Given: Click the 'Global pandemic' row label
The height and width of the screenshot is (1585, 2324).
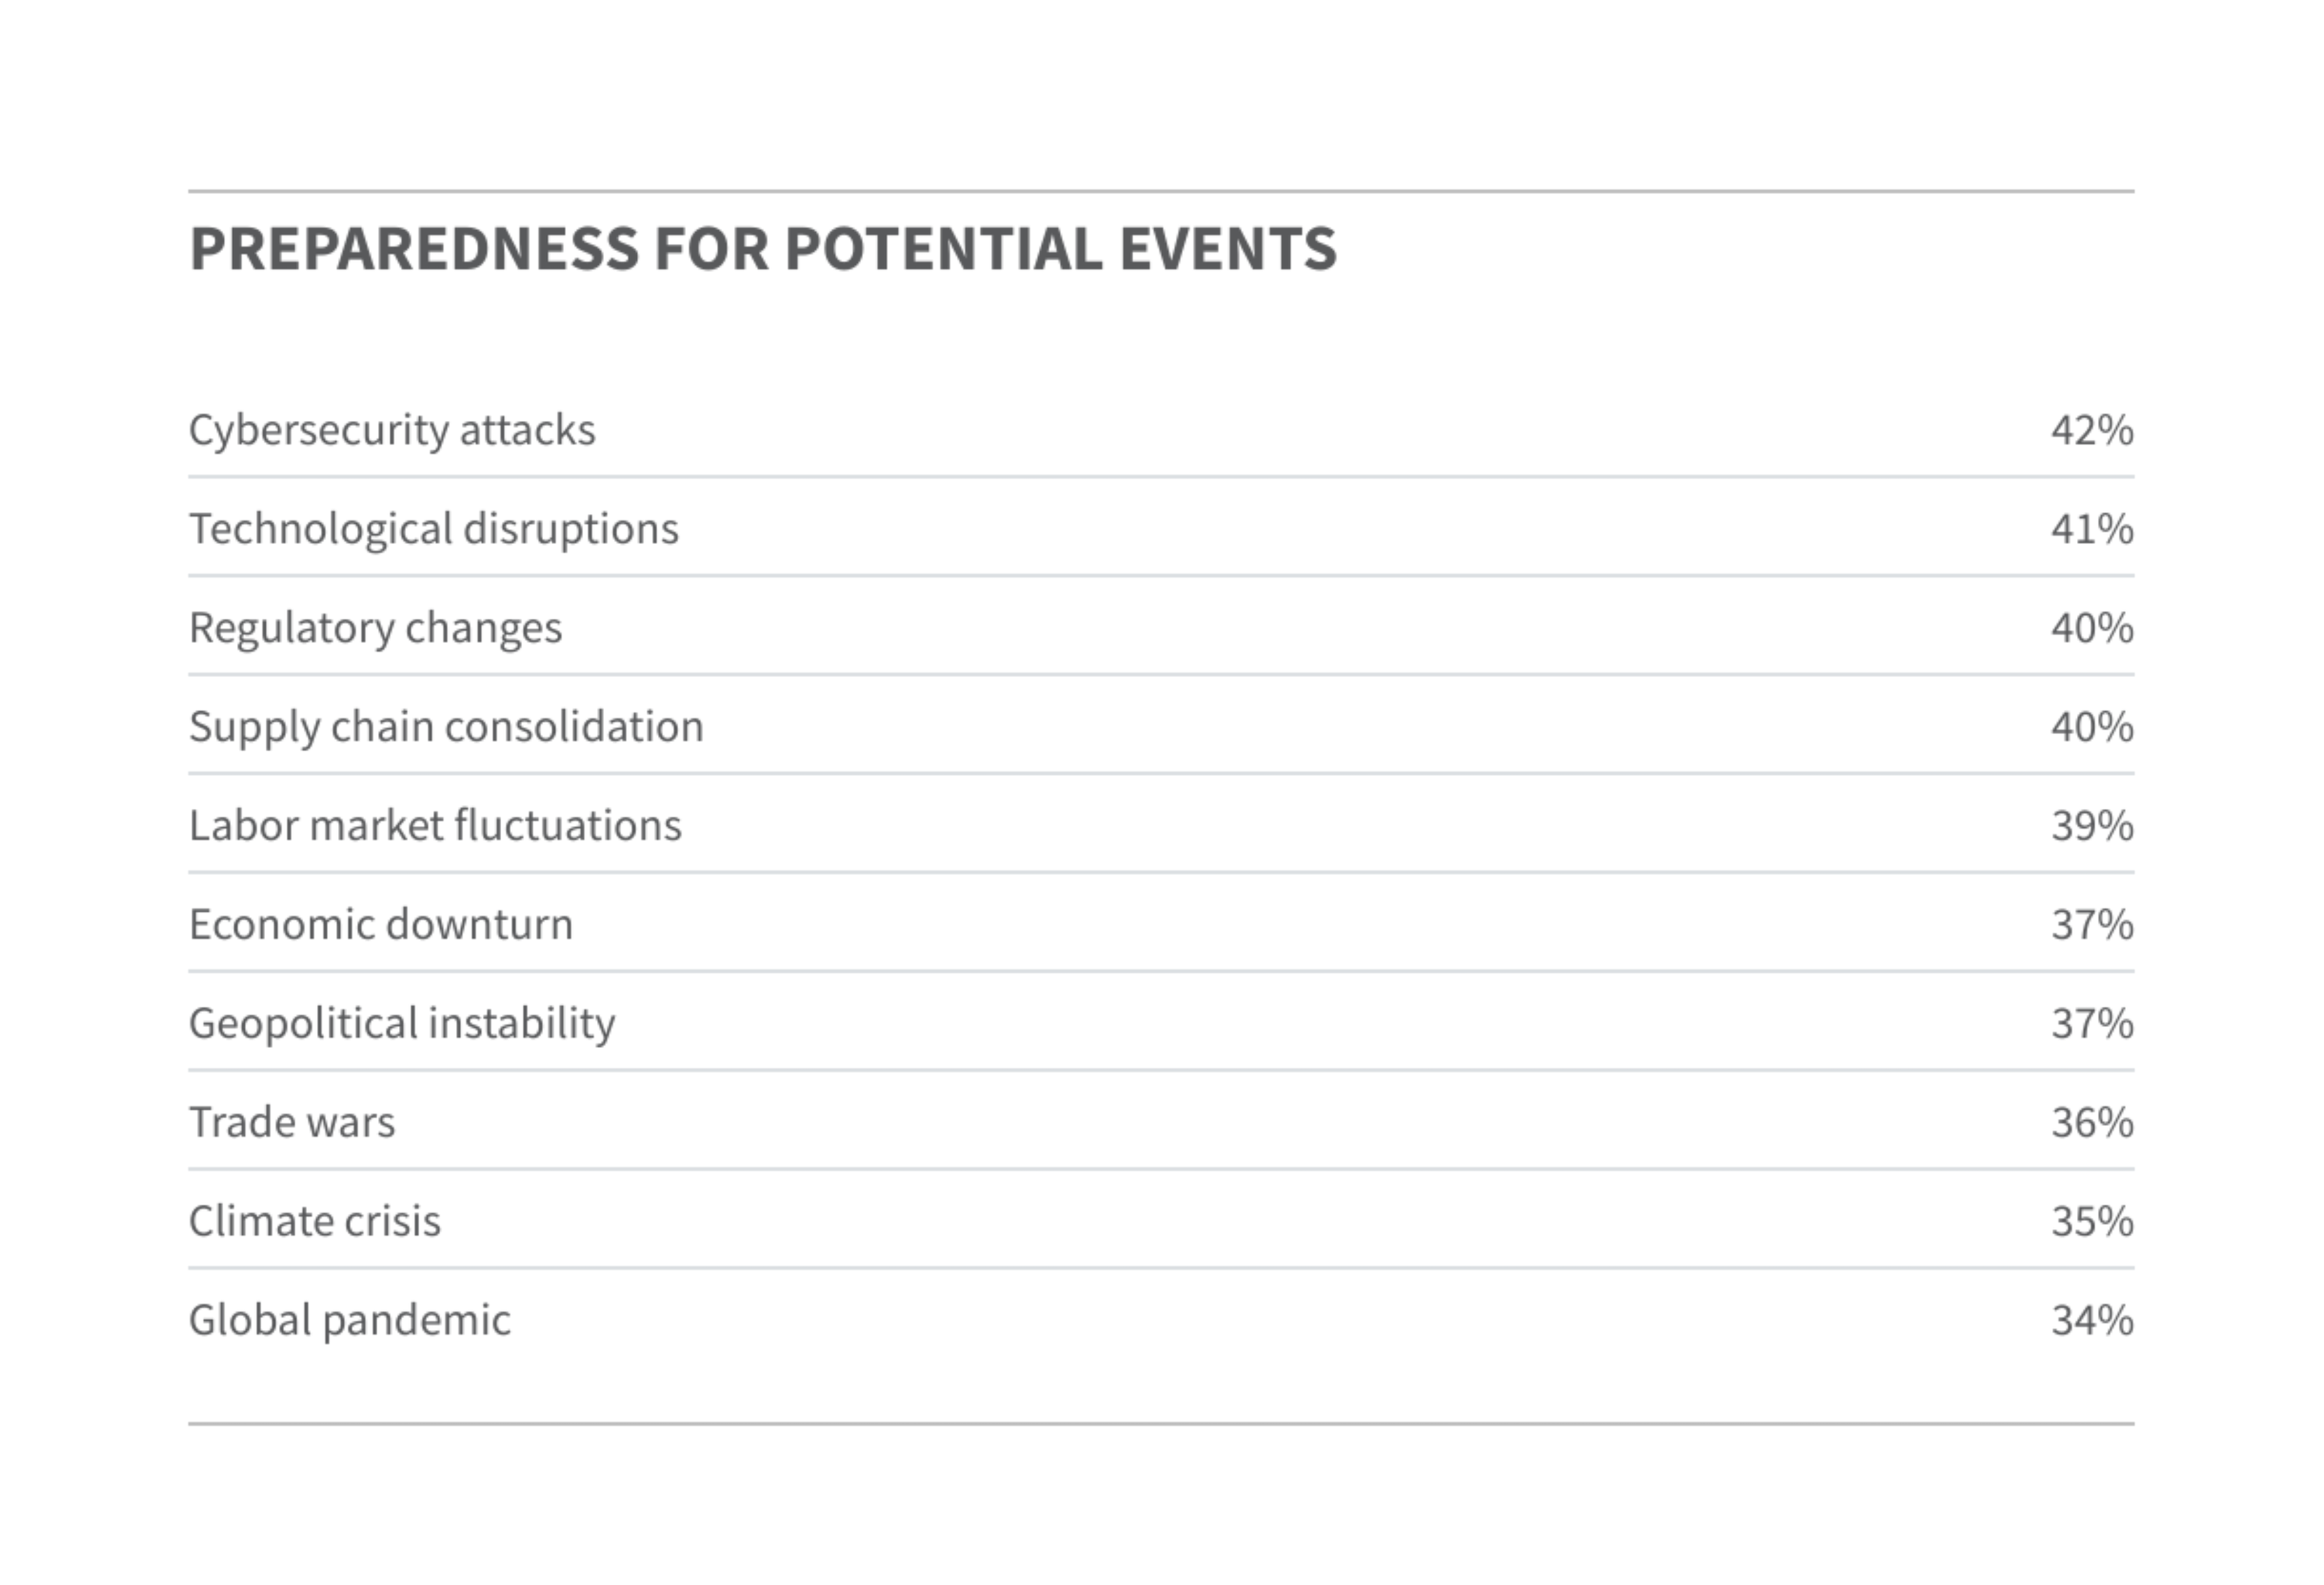Looking at the screenshot, I should (x=349, y=1321).
